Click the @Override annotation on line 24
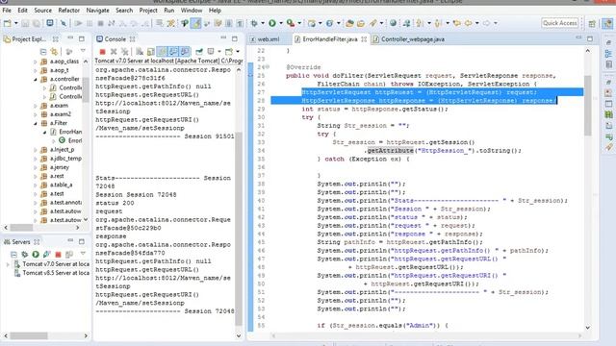This screenshot has width=616, height=346. (x=303, y=67)
